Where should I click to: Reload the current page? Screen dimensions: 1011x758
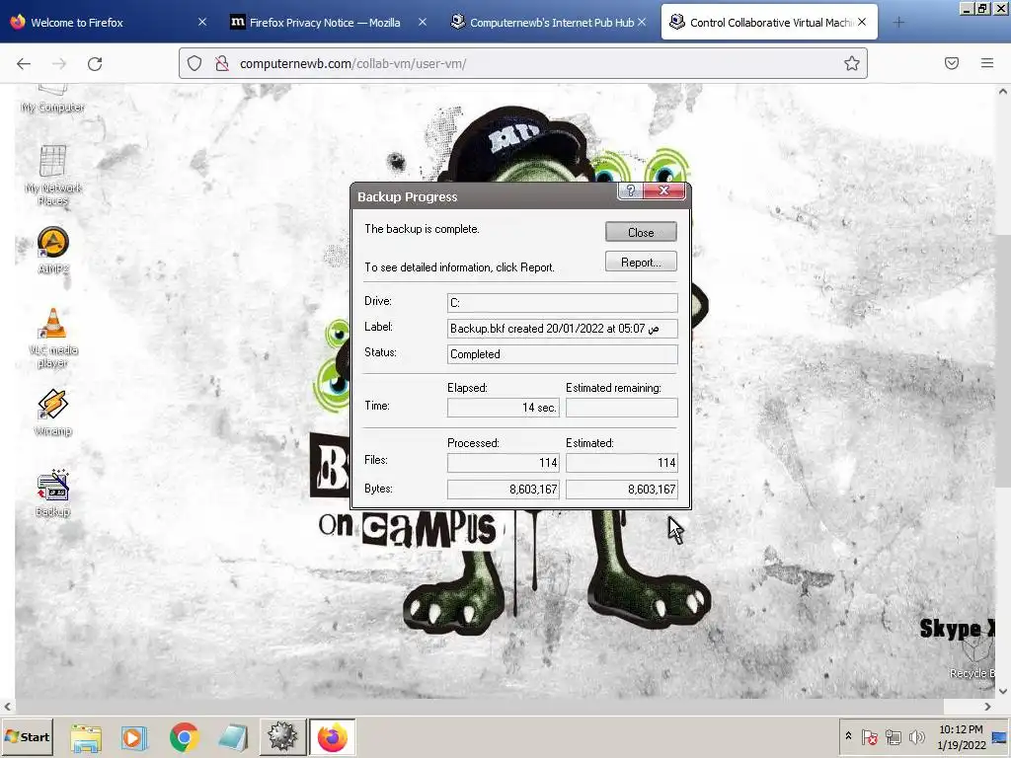coord(95,63)
